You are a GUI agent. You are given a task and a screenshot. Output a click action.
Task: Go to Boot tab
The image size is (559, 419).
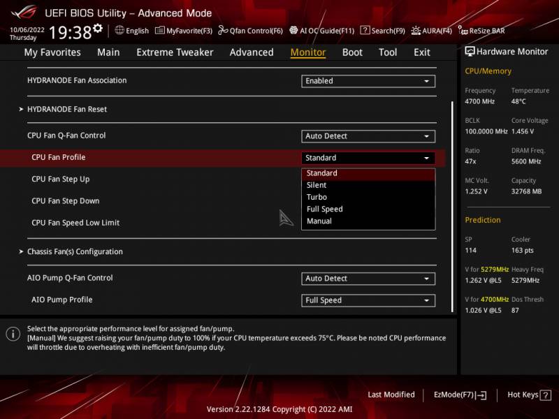click(x=352, y=52)
